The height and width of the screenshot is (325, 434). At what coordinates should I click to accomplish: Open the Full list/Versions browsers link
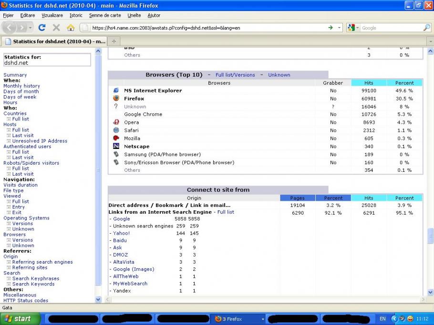[235, 75]
